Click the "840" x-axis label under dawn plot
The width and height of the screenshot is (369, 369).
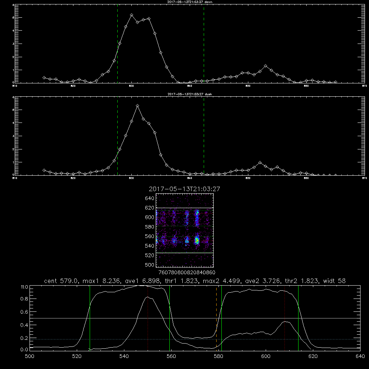[190, 86]
